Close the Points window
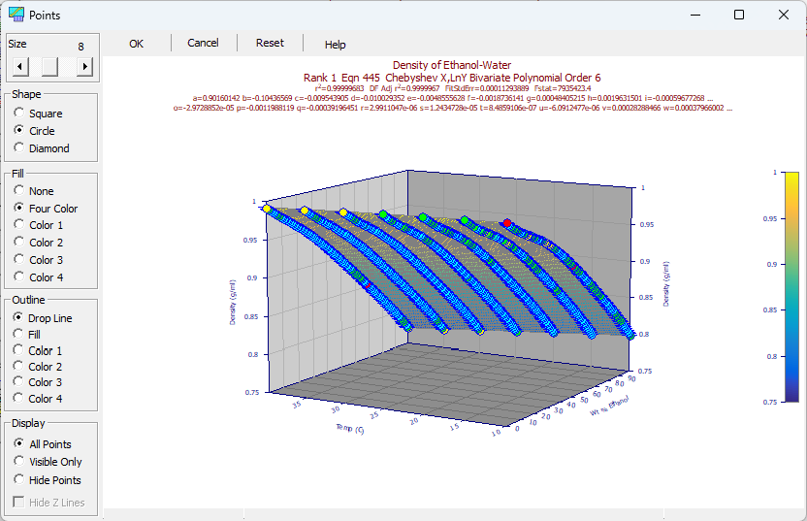This screenshot has height=521, width=807. tap(784, 15)
